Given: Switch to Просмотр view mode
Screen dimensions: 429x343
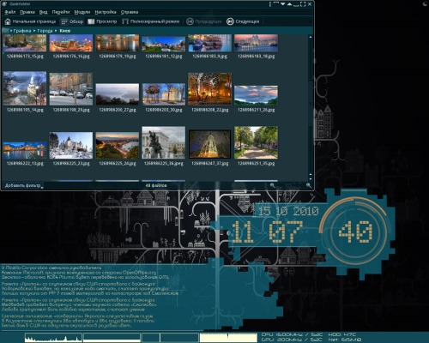Looking at the screenshot, I should [x=102, y=21].
